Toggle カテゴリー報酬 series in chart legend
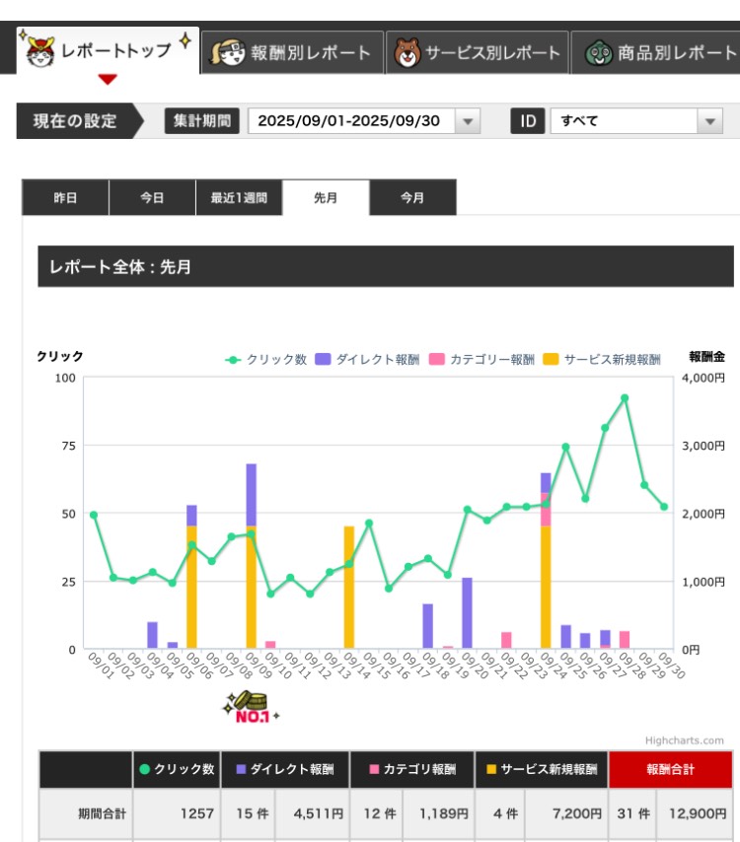Image resolution: width=740 pixels, height=842 pixels. click(x=481, y=359)
